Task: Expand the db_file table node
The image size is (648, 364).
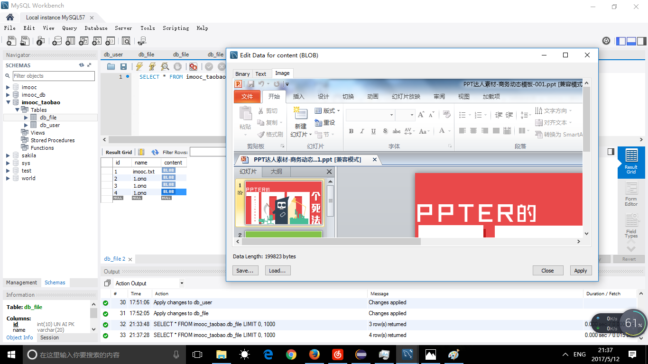Action: tap(26, 118)
